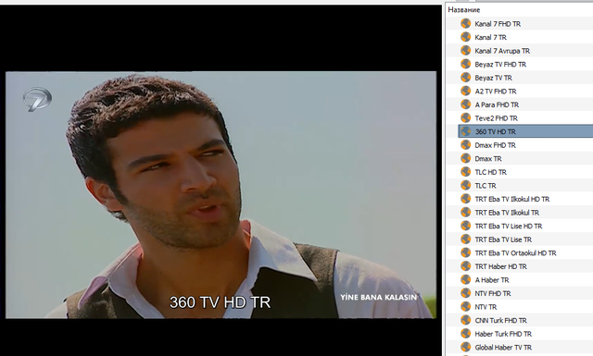Click the channel icon next to Beyaz TV TR

click(x=465, y=78)
